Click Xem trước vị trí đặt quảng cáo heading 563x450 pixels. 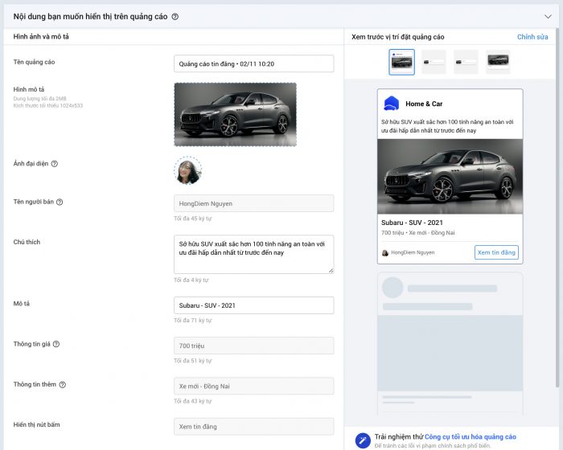398,37
